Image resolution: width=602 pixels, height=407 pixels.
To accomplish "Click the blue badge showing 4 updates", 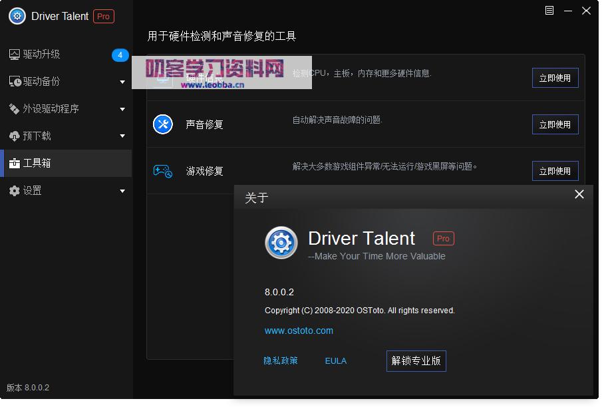I will pos(120,56).
